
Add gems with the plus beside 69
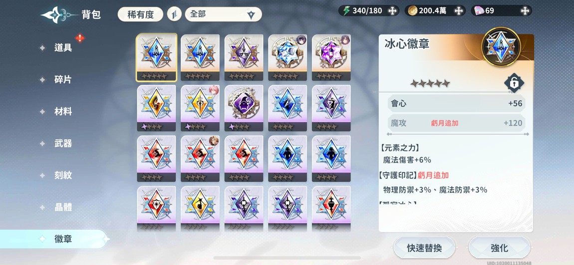pos(525,10)
